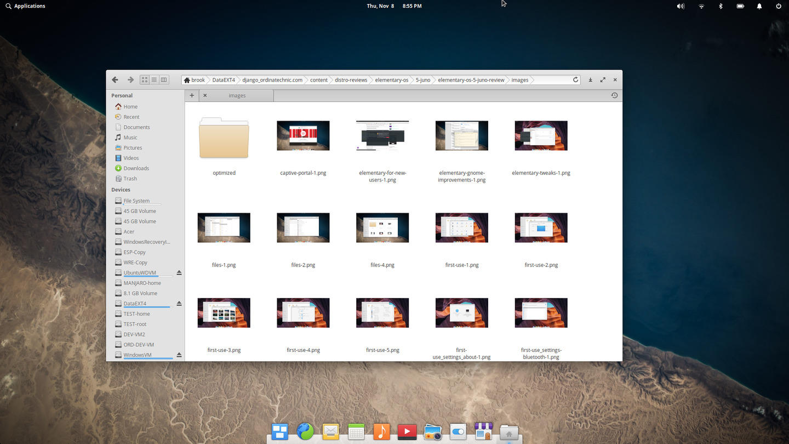Open a new tab with plus button
This screenshot has width=789, height=444.
tap(192, 95)
